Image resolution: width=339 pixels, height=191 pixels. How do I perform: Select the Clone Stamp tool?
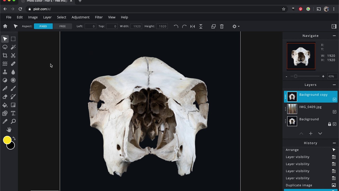(5, 72)
